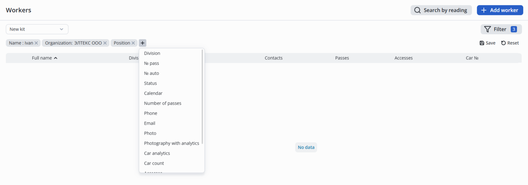Click the Accesses column header
The image size is (528, 185).
click(x=404, y=58)
